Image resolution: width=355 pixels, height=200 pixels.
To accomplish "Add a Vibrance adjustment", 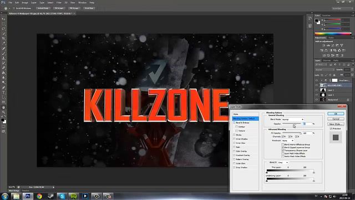I will coord(342,46).
